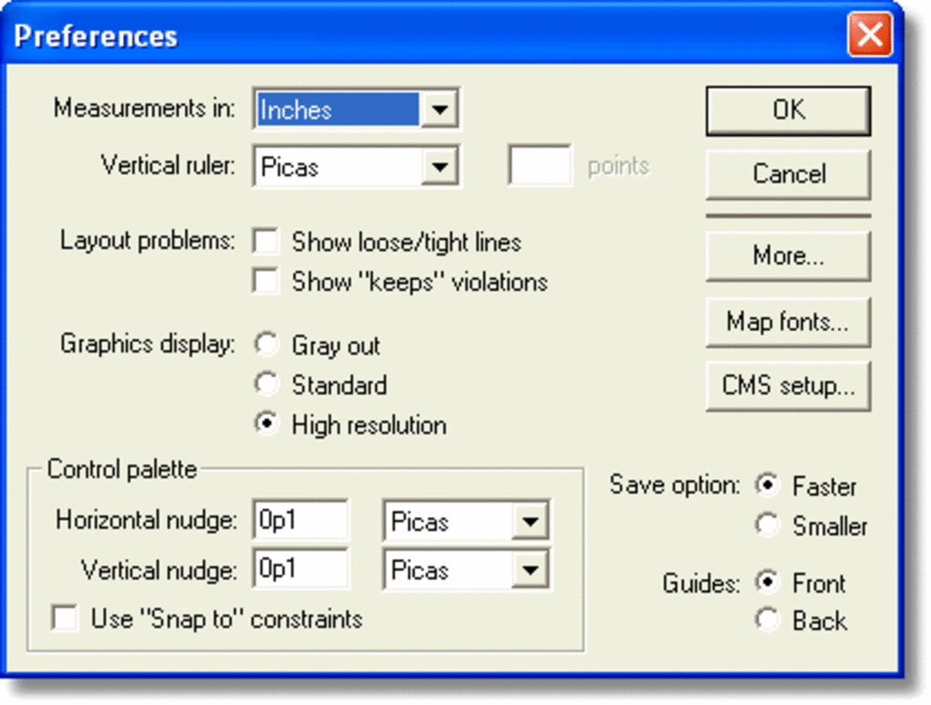
Task: Select High resolution graphics display
Action: click(x=267, y=424)
